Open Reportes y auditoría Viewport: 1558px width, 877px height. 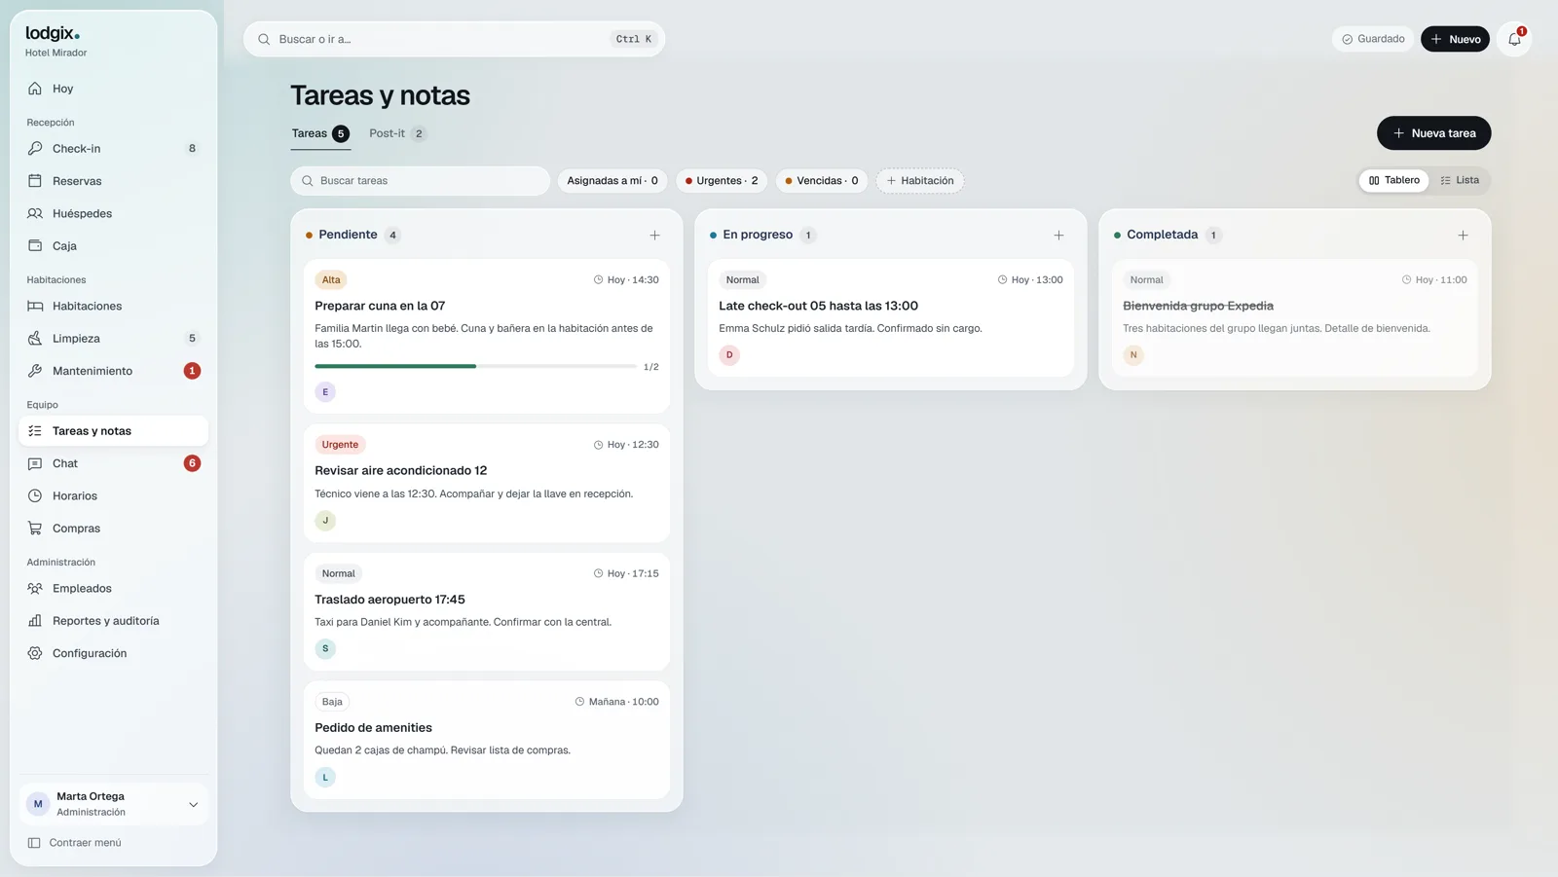(113, 621)
